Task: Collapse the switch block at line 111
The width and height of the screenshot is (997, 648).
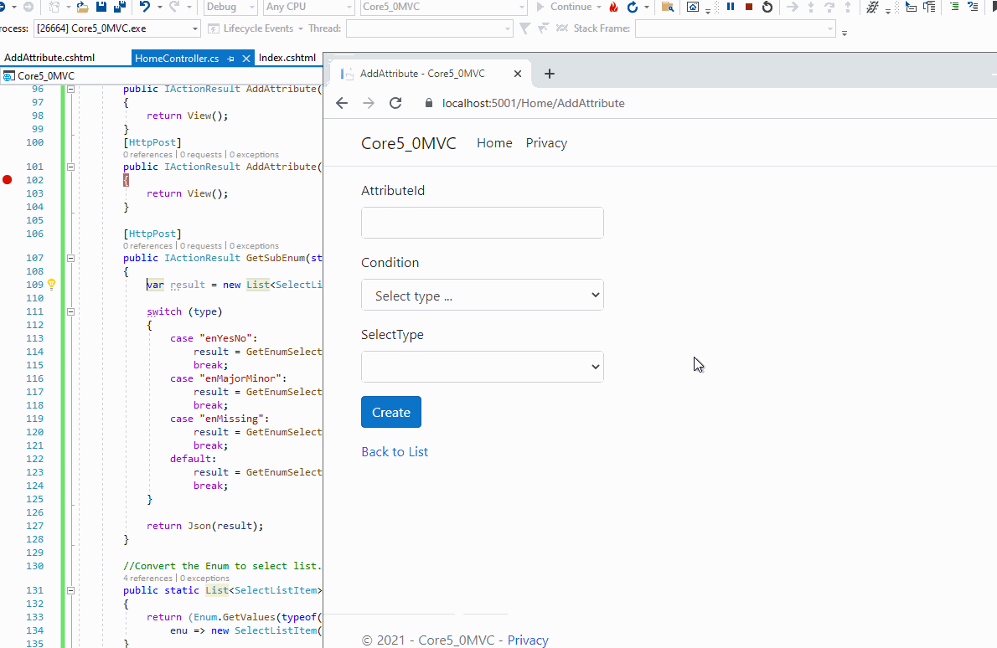Action: [71, 311]
